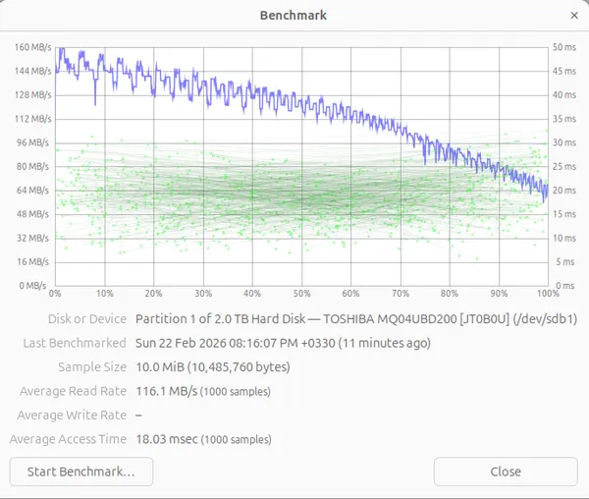Click the 30 ms axis label
Image resolution: width=589 pixels, height=499 pixels.
(564, 142)
